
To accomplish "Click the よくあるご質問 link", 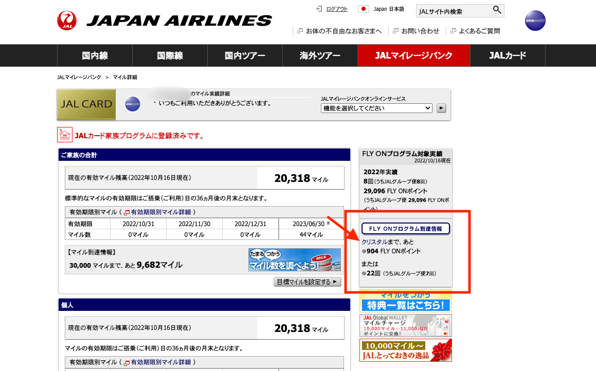I will [479, 31].
